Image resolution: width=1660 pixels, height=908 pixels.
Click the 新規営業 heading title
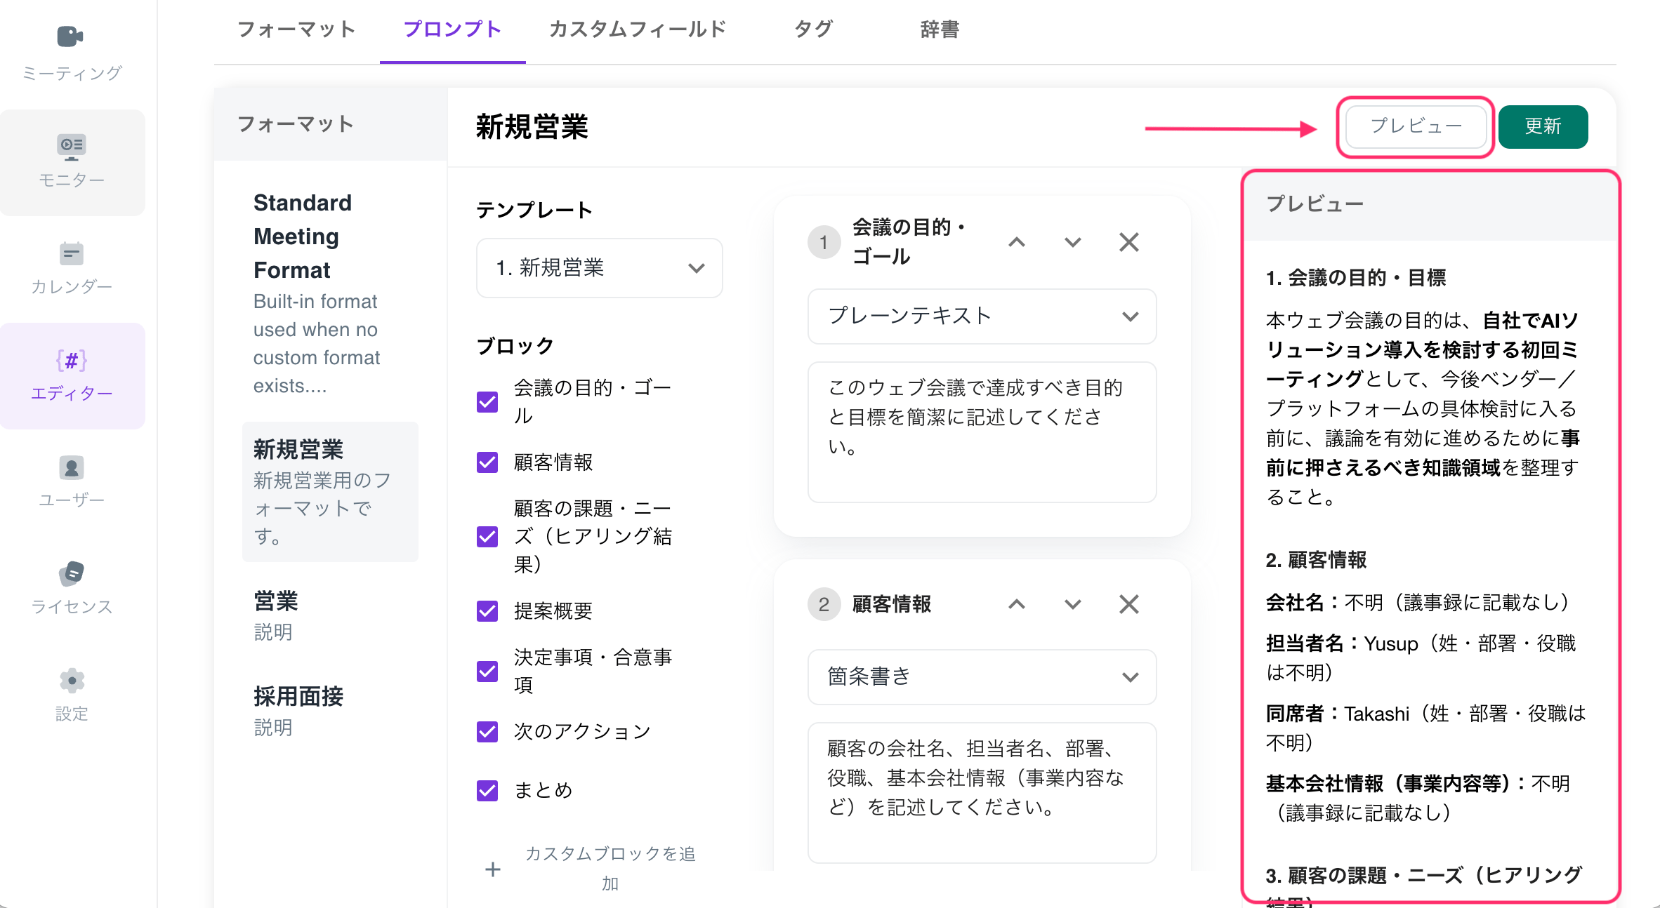532,127
